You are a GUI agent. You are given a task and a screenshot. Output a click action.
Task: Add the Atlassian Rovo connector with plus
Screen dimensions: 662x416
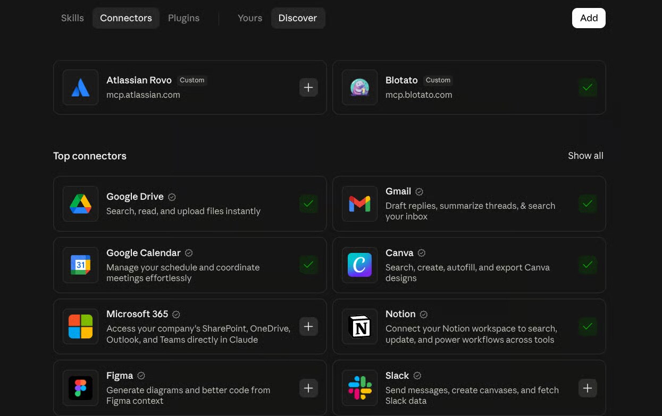click(x=308, y=87)
